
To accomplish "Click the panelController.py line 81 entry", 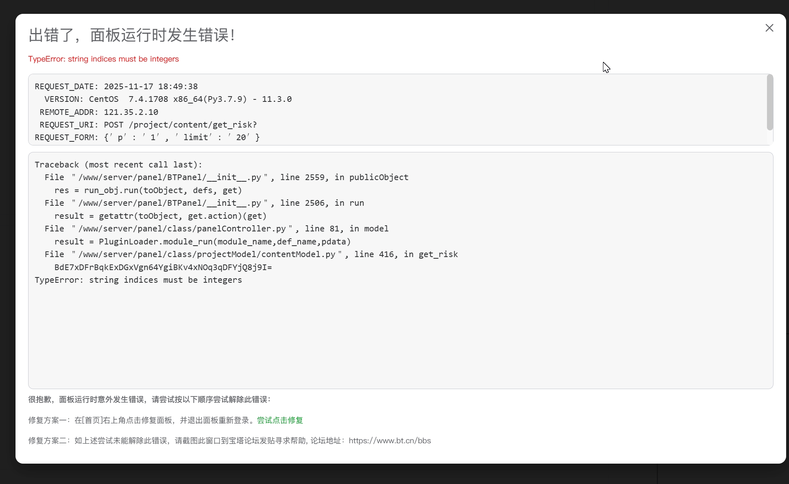I will tap(216, 229).
